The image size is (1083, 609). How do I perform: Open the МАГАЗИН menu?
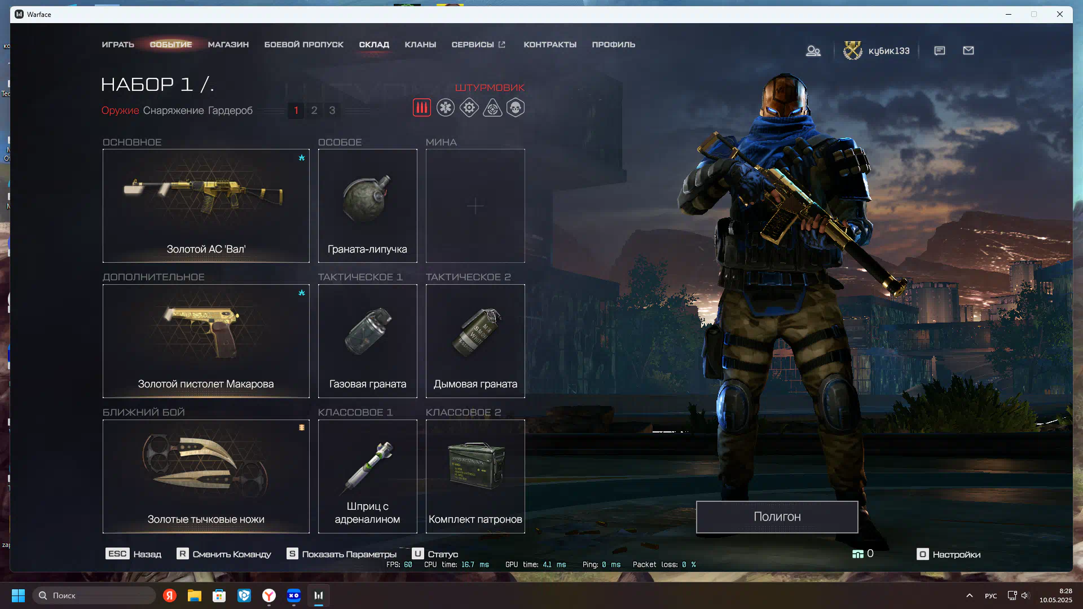coord(228,45)
